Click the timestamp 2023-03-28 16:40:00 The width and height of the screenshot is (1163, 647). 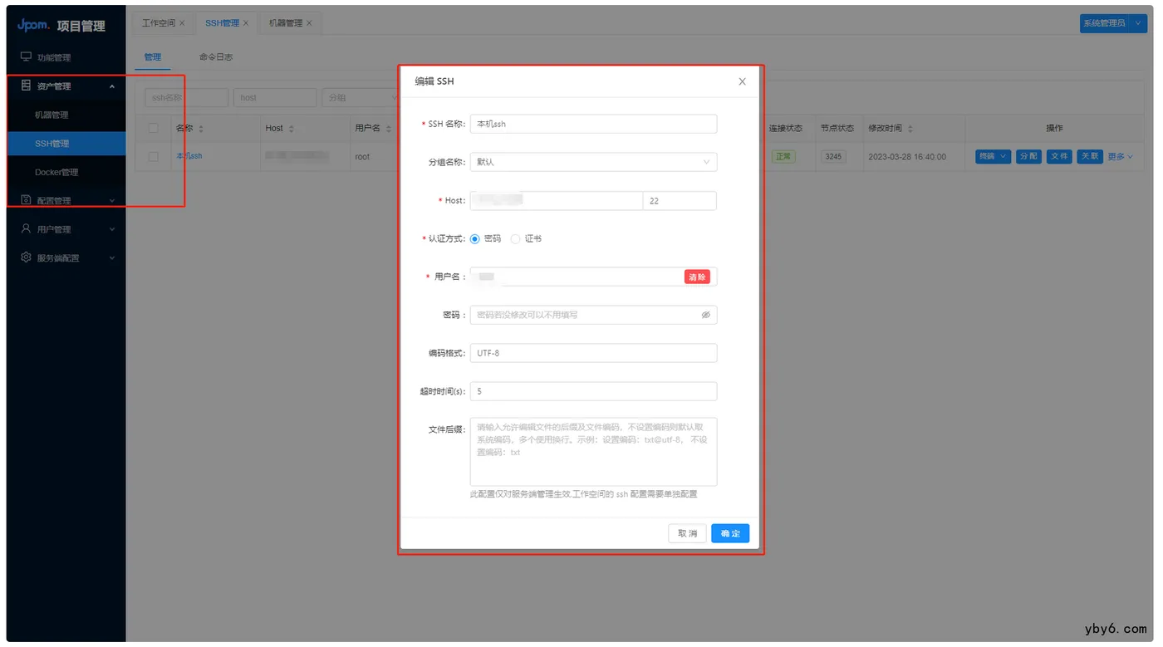click(x=907, y=156)
